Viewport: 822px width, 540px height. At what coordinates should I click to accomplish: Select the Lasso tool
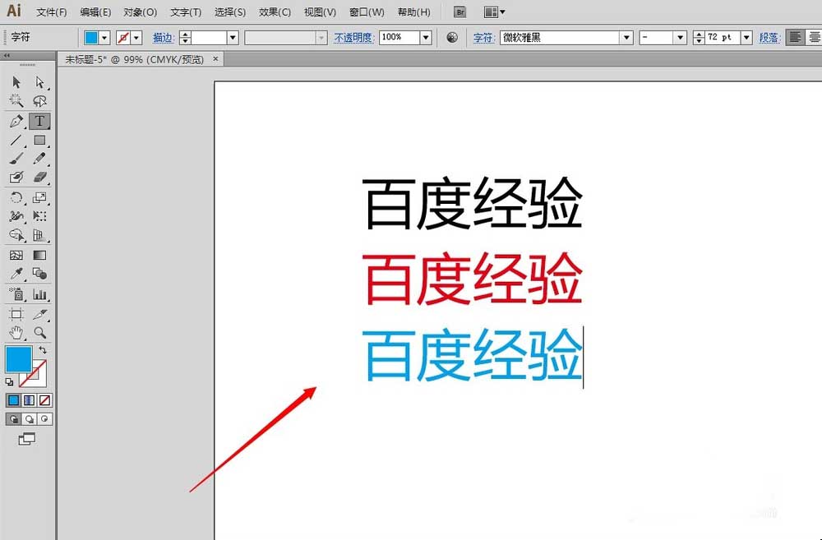[39, 100]
